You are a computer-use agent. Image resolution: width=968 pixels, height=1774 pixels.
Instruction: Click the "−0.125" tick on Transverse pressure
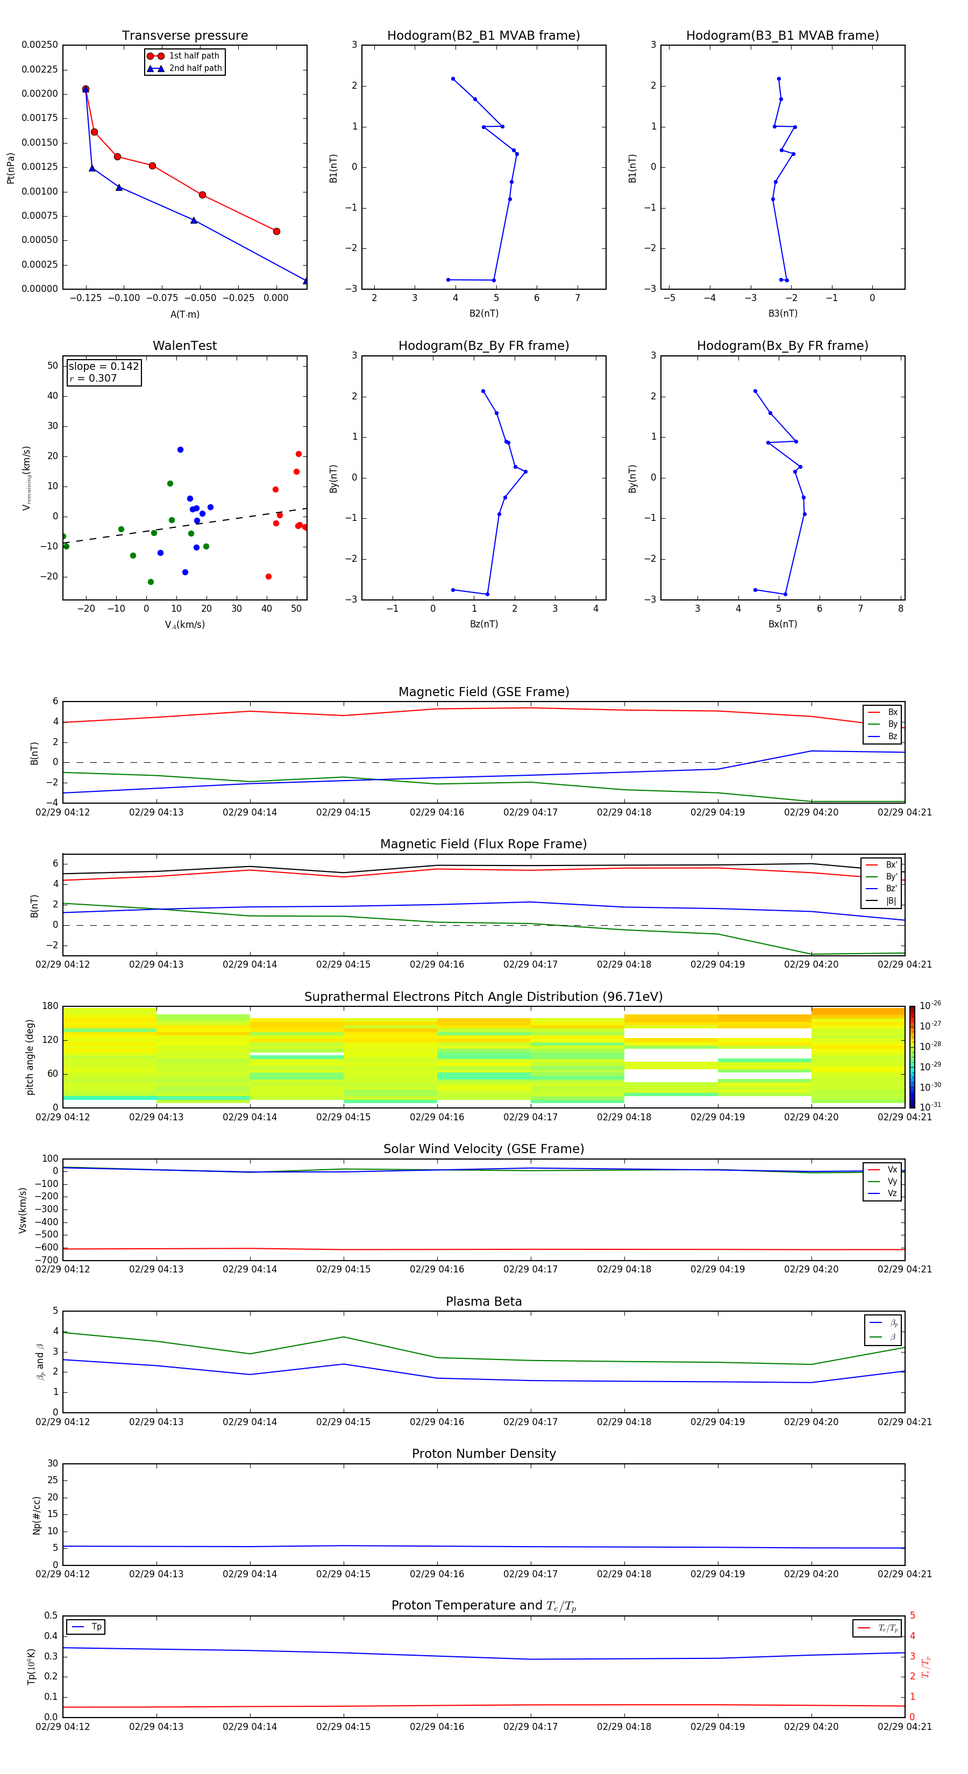tap(86, 298)
